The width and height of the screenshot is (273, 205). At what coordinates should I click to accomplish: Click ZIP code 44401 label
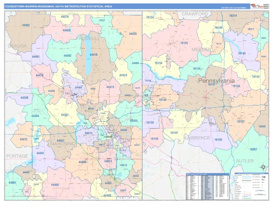(40, 153)
